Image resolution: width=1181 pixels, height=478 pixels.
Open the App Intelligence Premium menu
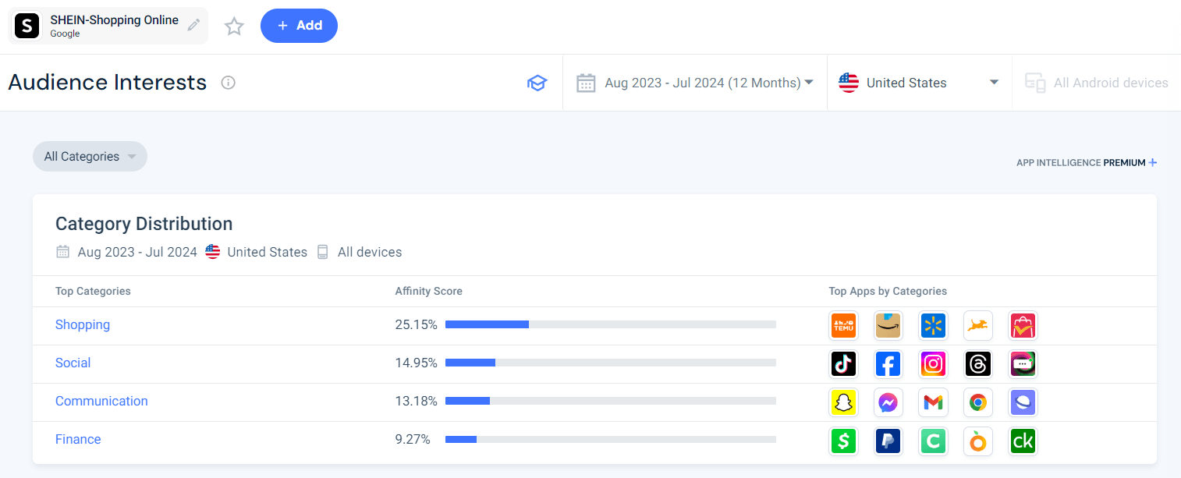click(x=1086, y=162)
